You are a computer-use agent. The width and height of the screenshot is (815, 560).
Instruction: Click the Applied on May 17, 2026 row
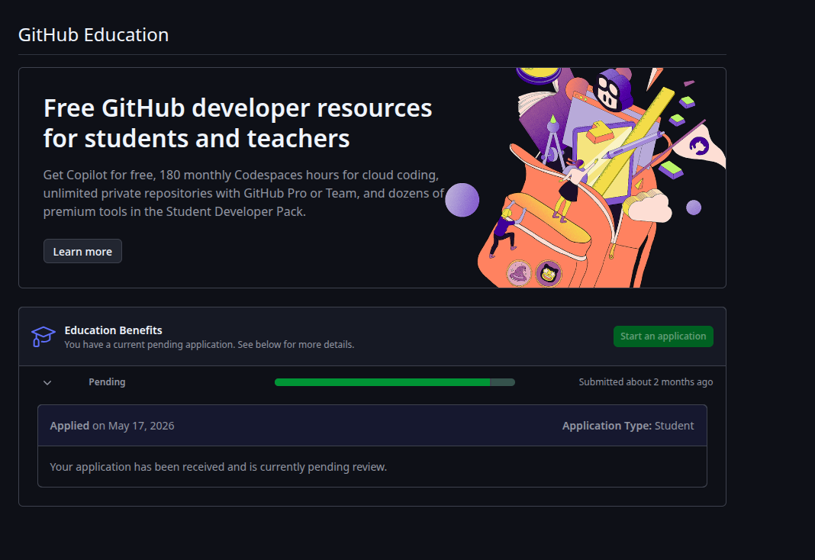click(x=372, y=426)
